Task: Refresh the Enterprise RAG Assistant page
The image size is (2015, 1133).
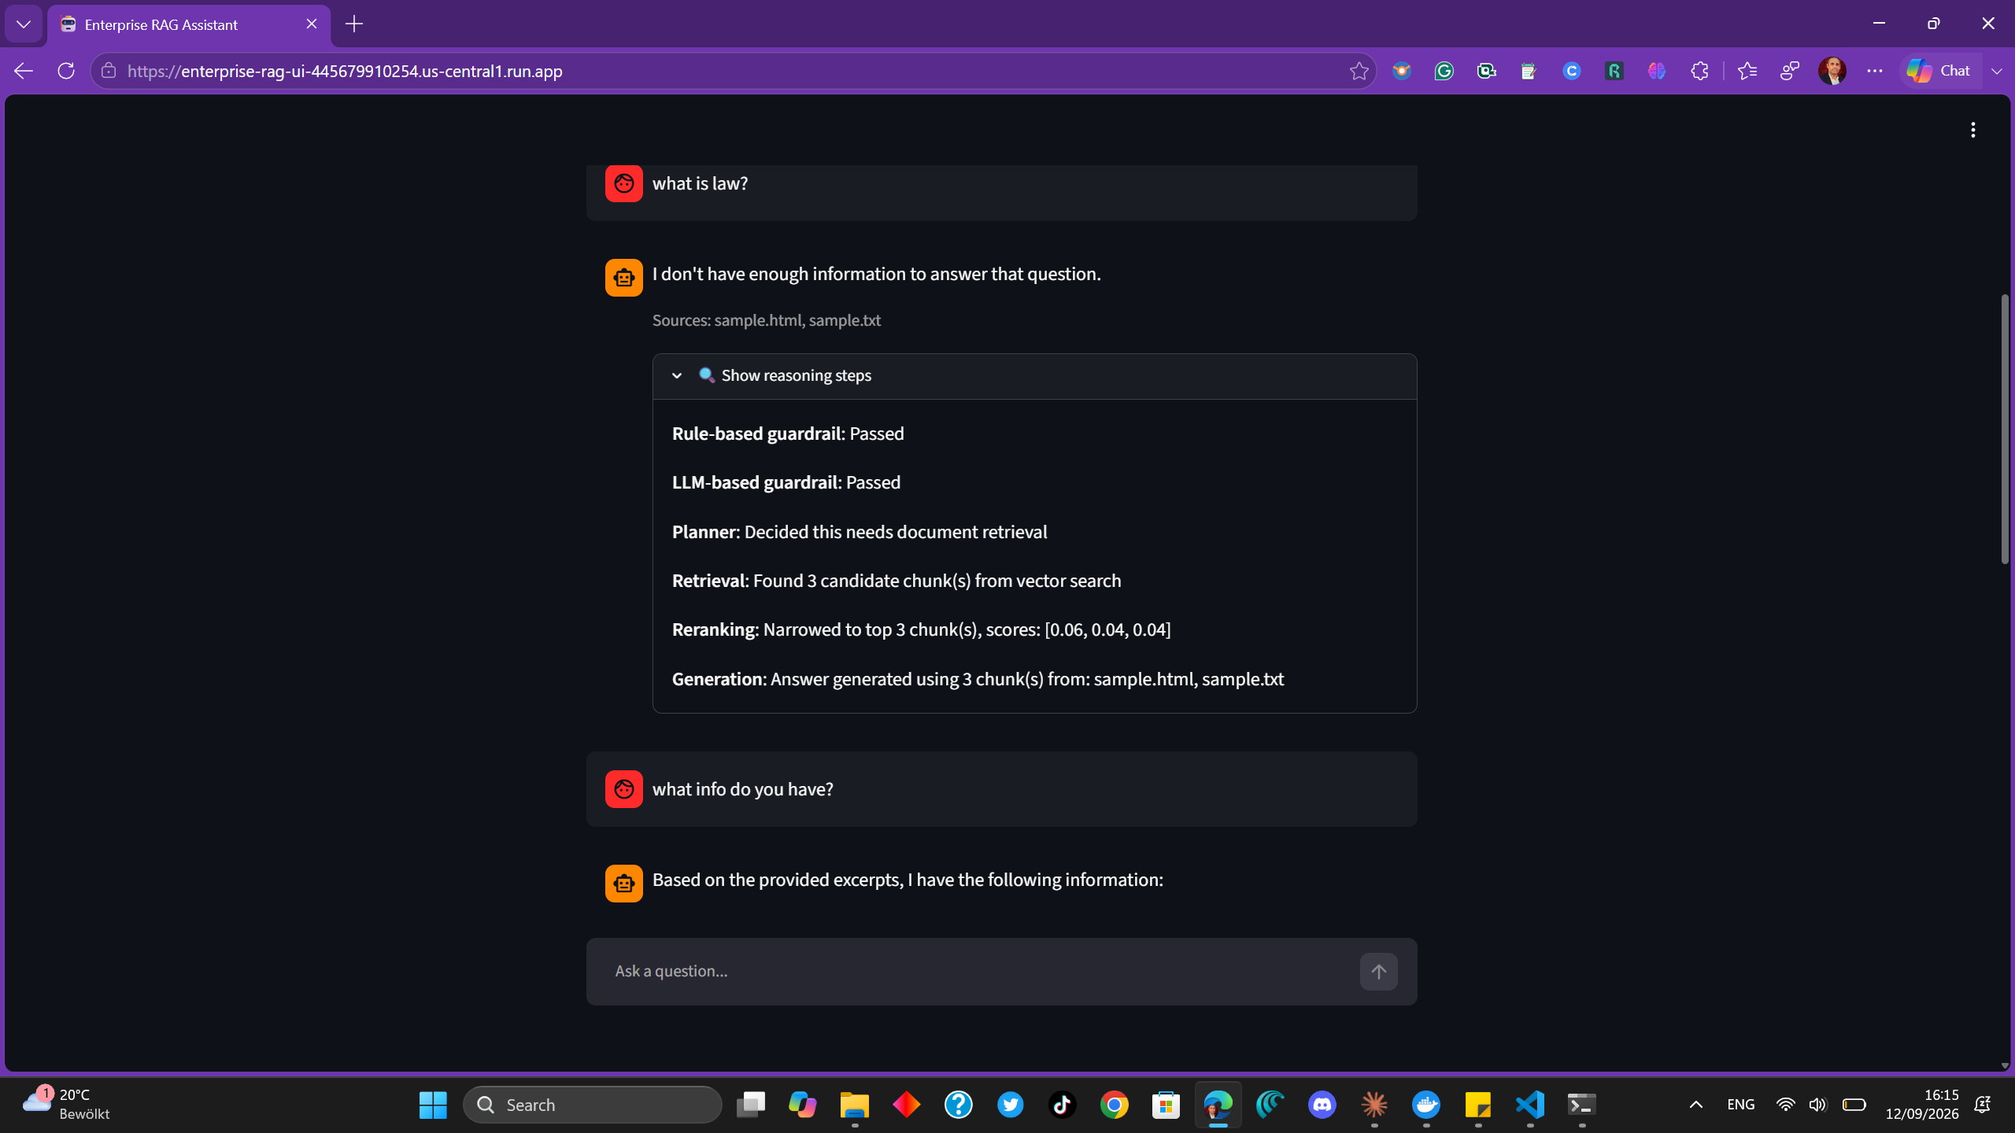Action: click(x=66, y=71)
